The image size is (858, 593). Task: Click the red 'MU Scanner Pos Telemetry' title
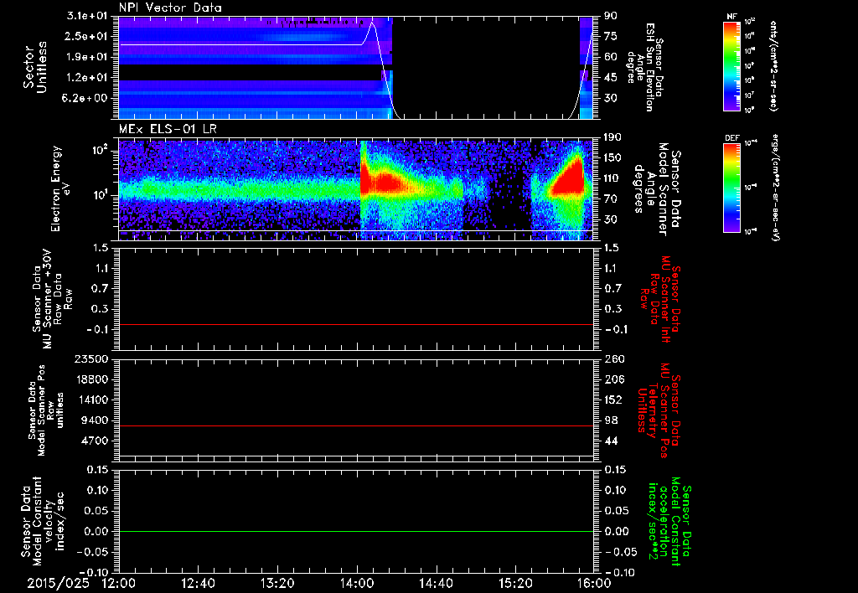pos(659,410)
